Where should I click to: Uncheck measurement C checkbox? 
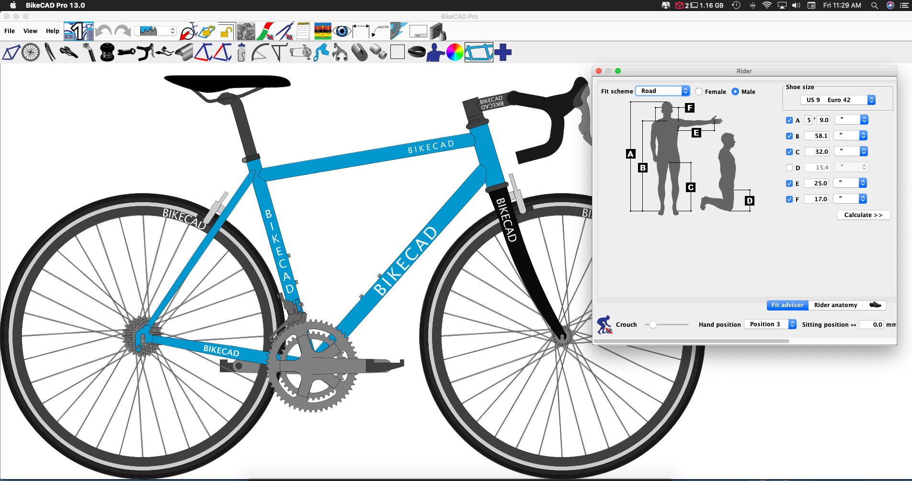789,152
